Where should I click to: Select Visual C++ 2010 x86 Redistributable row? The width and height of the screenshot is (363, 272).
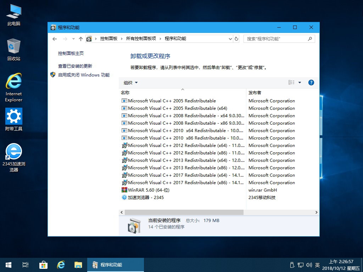(x=219, y=138)
